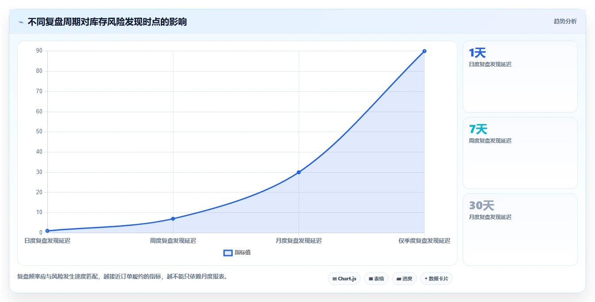Click the y-axis value 10
Image resolution: width=595 pixels, height=302 pixels.
tap(39, 212)
